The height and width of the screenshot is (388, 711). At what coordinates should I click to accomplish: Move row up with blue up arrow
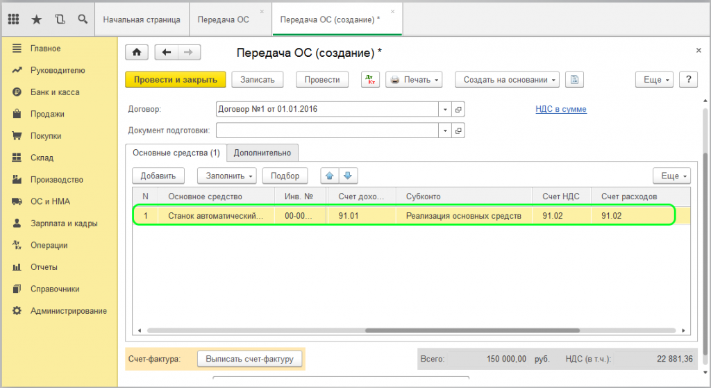330,176
